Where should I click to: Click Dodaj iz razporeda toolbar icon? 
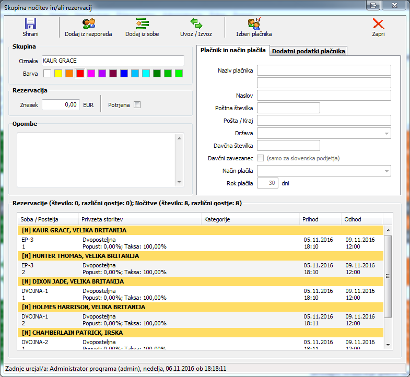tap(88, 23)
